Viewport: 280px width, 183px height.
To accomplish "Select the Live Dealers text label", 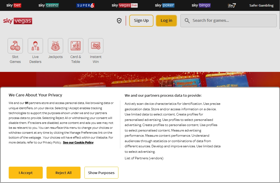I will [x=35, y=59].
